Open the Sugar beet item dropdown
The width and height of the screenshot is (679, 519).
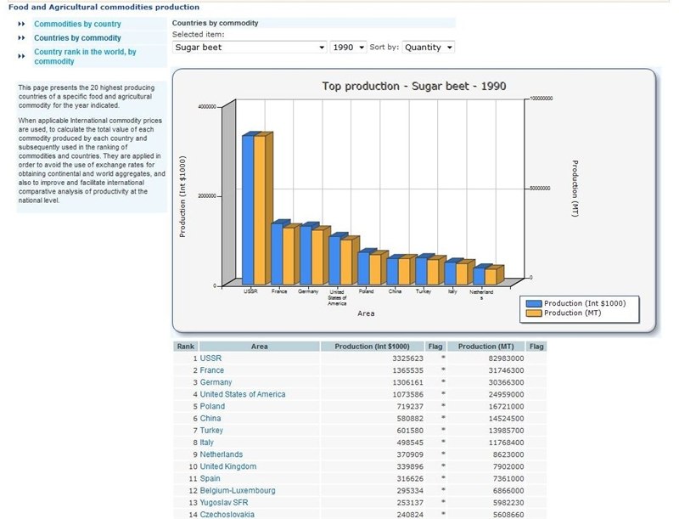250,48
